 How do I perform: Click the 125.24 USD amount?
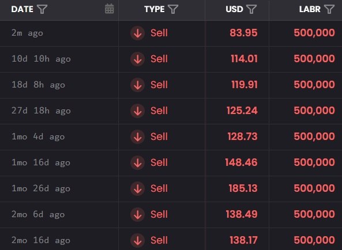coord(242,111)
